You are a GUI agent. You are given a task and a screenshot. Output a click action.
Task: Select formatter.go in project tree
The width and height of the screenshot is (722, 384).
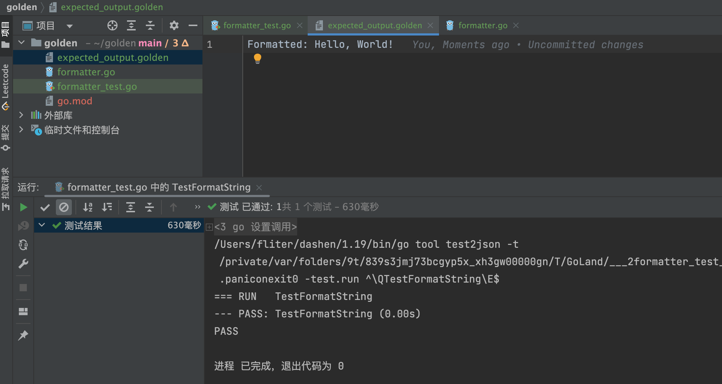(x=108, y=72)
